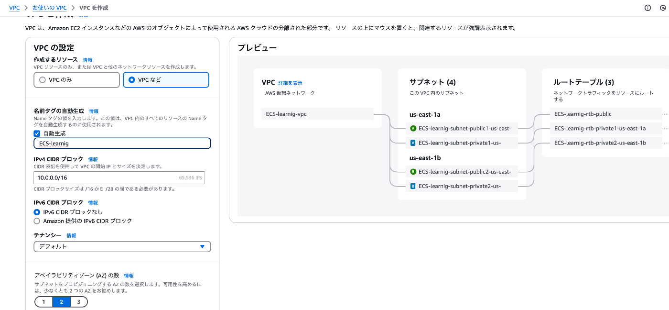669x310 pixels.
Task: Select ECS-learnig-rtb-private1-us-east-1a route table
Action: [x=606, y=128]
